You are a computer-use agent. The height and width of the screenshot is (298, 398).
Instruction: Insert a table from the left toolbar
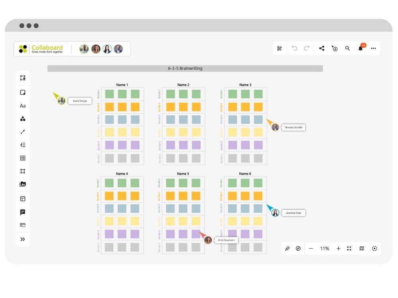point(23,158)
